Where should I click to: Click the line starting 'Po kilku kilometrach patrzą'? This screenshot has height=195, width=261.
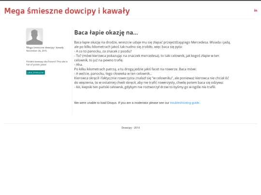coord(135,69)
